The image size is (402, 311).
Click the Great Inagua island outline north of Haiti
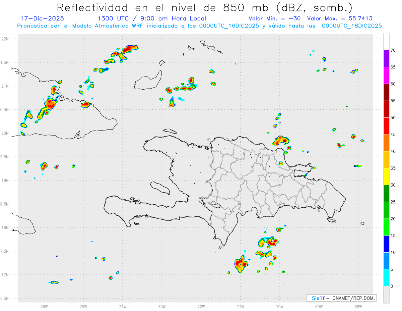pyautogui.click(x=148, y=80)
